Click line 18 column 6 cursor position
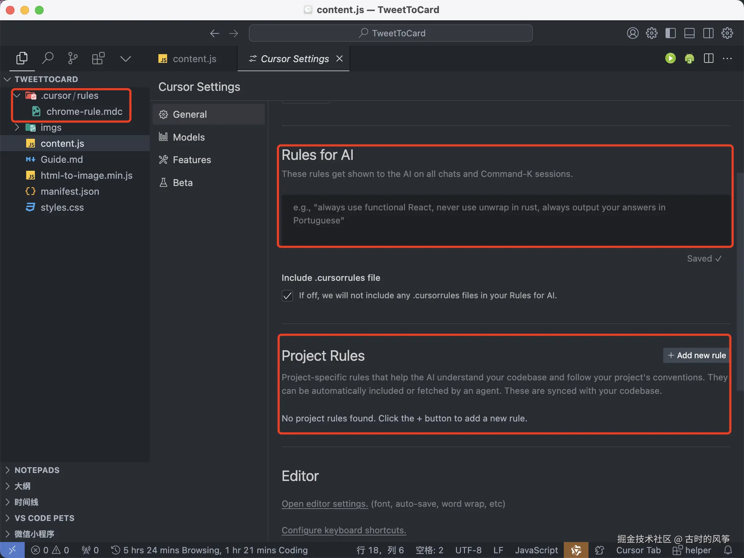Image resolution: width=744 pixels, height=558 pixels. pyautogui.click(x=380, y=550)
